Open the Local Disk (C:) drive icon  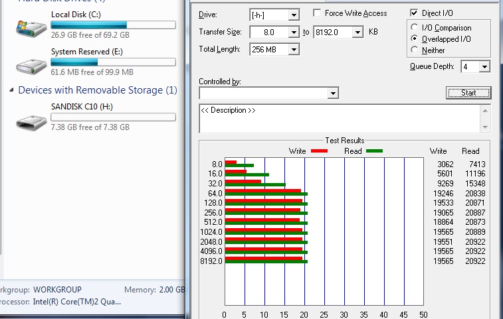[x=31, y=28]
